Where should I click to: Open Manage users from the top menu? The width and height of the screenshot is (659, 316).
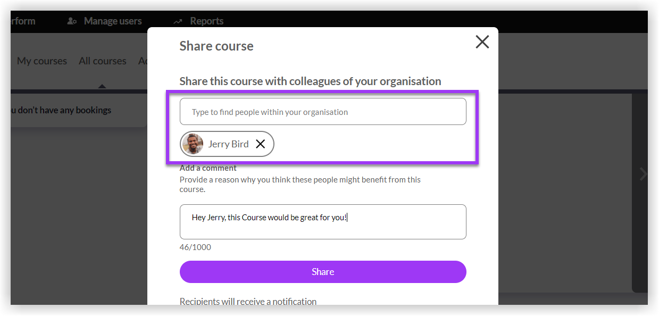click(x=112, y=21)
